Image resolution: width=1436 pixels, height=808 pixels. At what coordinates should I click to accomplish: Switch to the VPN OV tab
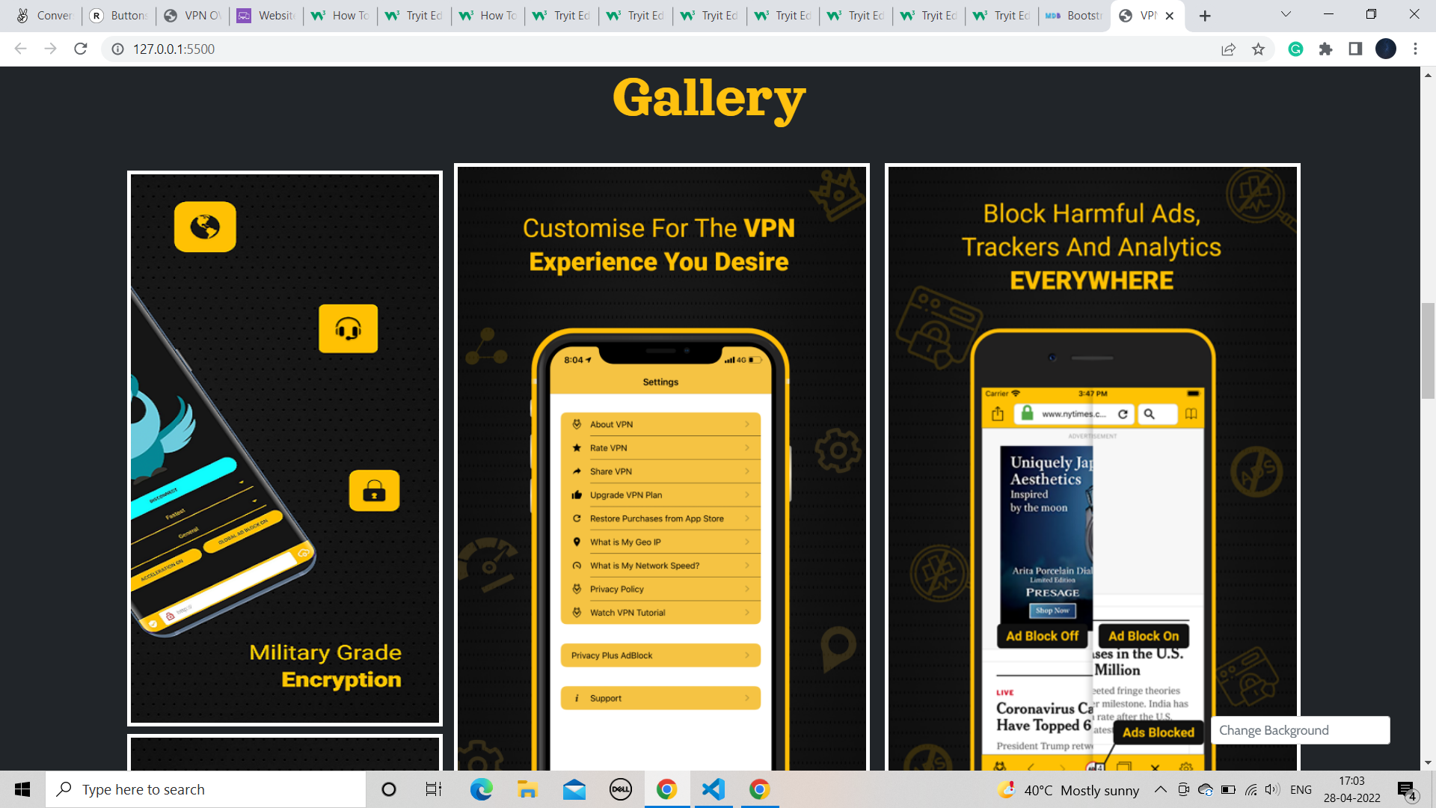tap(193, 16)
